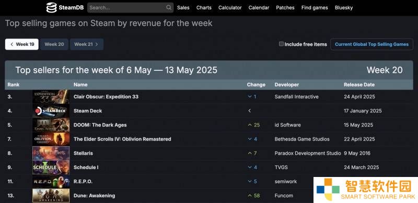Open the Dune: Awakening title link
The height and width of the screenshot is (203, 418).
pyautogui.click(x=95, y=196)
